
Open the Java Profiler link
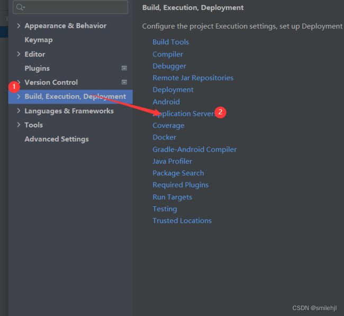(172, 161)
